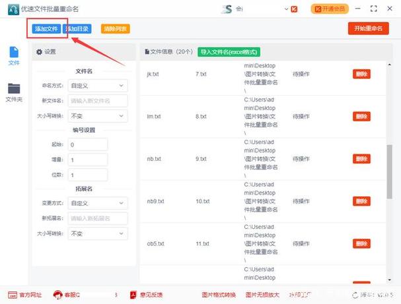Focus the 新文件名 input field
Viewport: 401px width, 304px height.
(98, 101)
